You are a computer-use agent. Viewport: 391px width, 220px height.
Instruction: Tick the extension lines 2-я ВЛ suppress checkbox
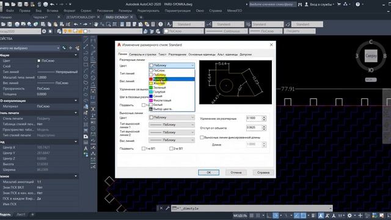[x=171, y=148]
